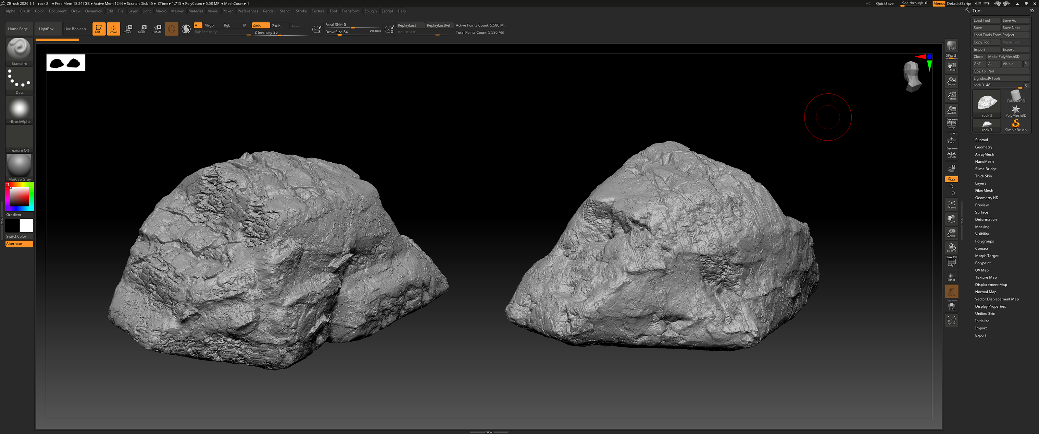
Task: Select the Rotate transform tool in top toolbar
Action: click(157, 29)
